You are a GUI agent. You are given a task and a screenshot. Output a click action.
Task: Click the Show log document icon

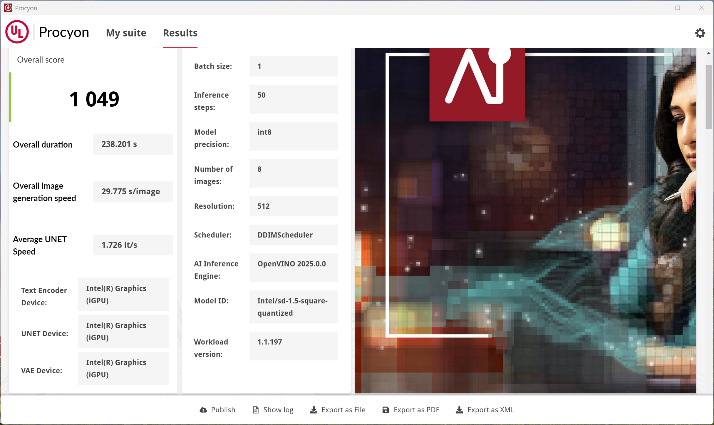tap(256, 410)
